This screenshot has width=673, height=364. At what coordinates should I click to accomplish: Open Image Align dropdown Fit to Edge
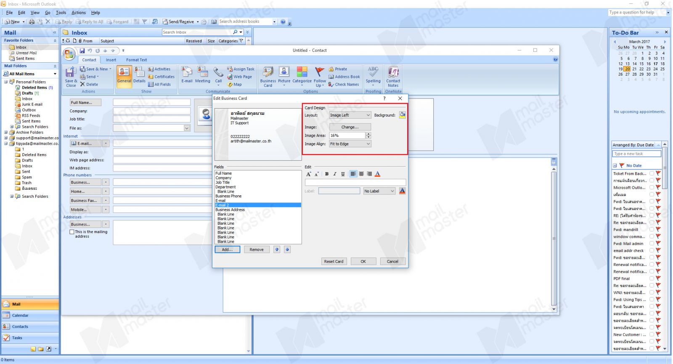click(350, 144)
